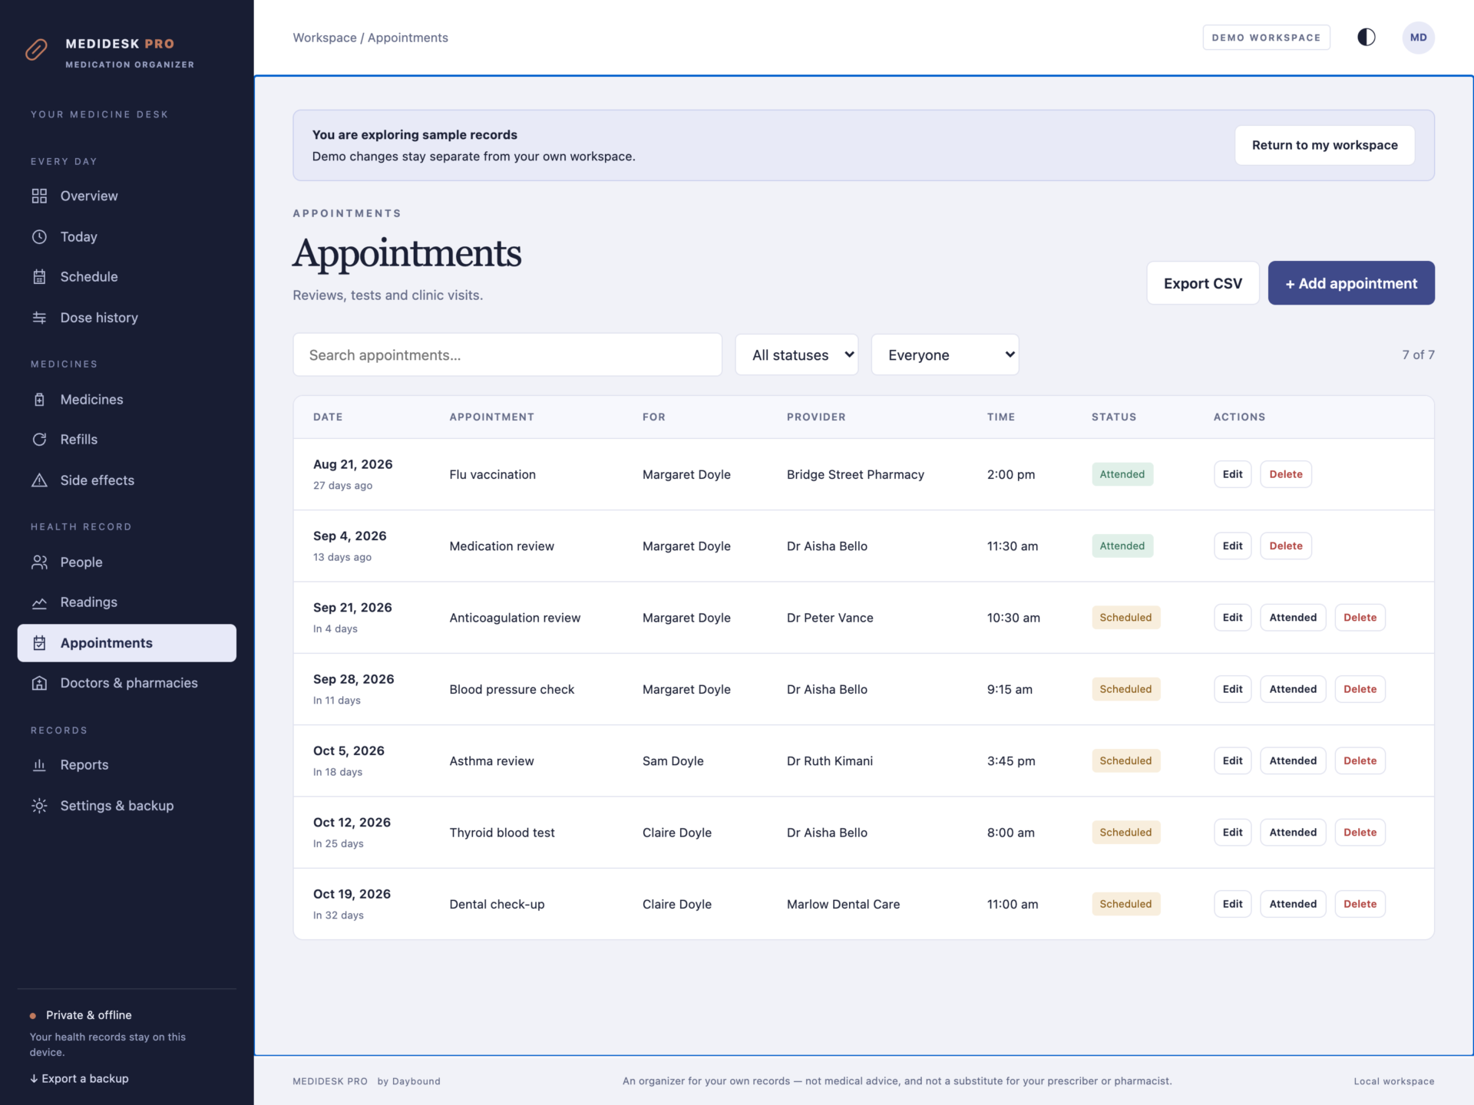
Task: Click the Settings & backup gear icon
Action: click(39, 806)
